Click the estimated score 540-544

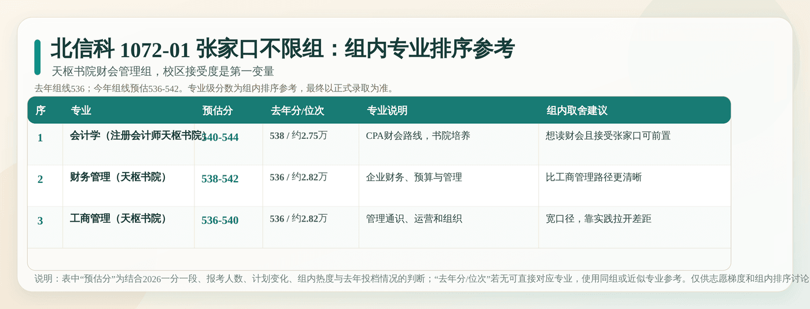click(x=220, y=138)
